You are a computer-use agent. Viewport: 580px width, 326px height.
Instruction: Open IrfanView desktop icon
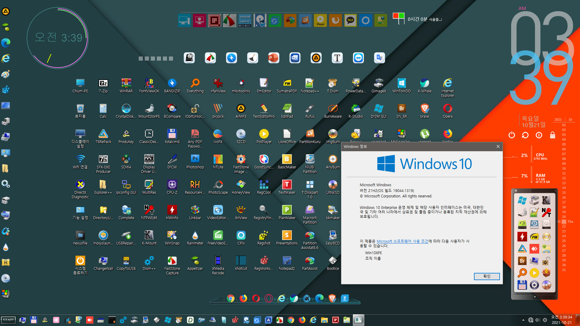(x=218, y=86)
